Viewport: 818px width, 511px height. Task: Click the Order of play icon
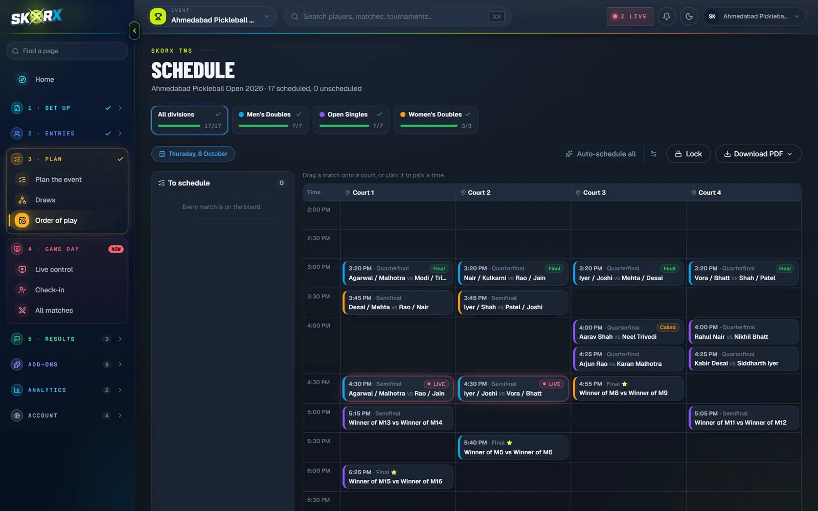(x=22, y=220)
